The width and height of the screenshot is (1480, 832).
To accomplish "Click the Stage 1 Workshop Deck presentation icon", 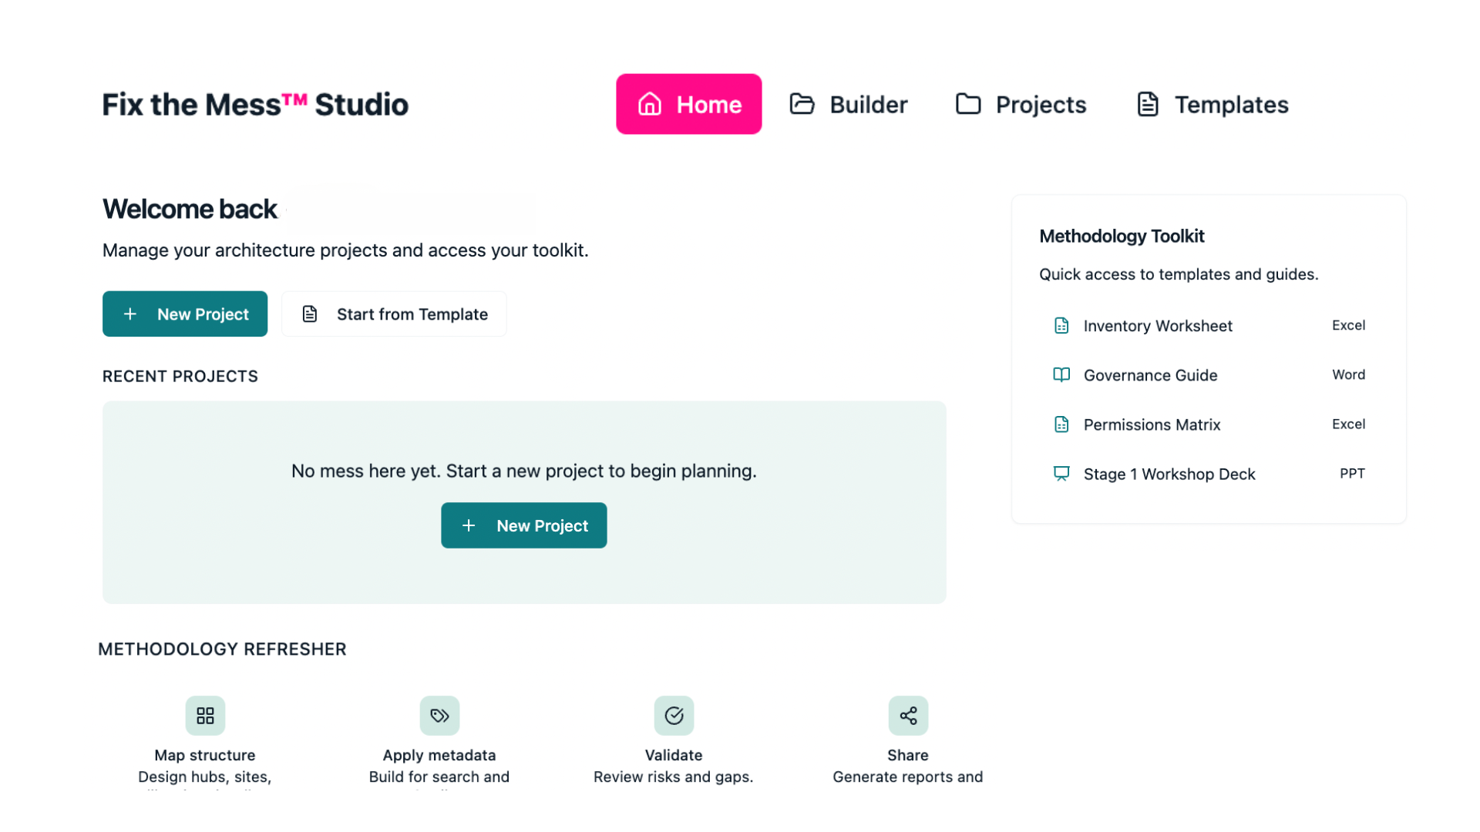I will pos(1061,474).
